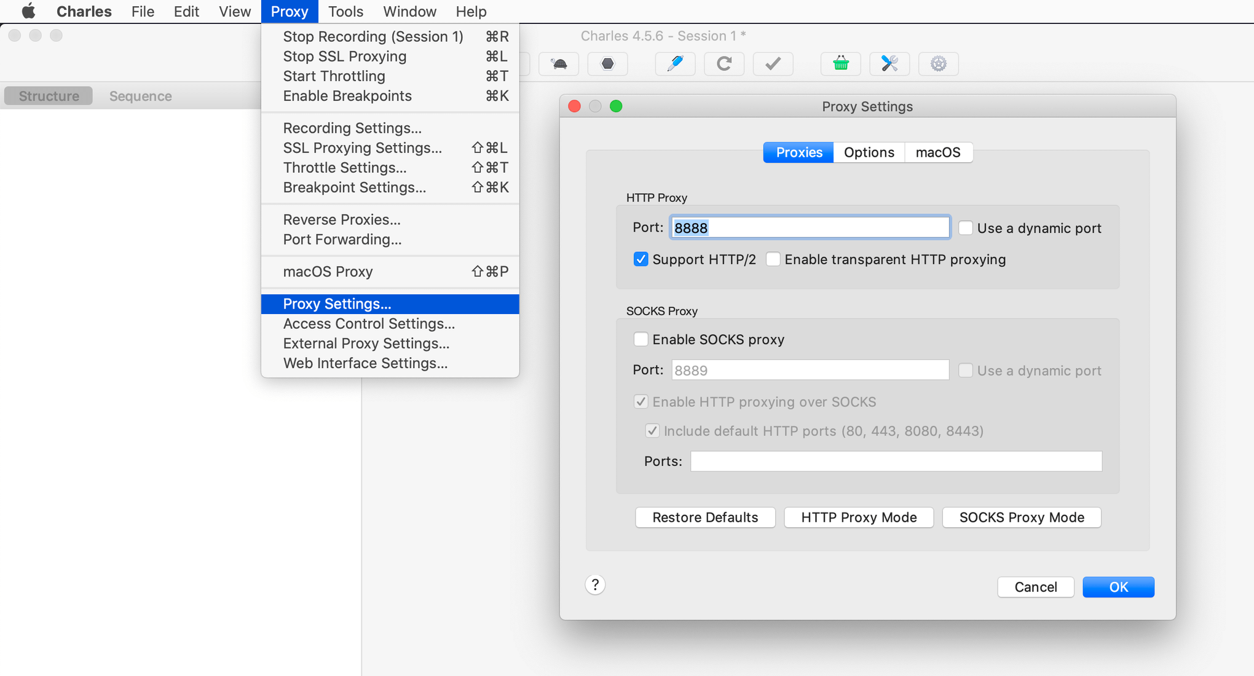Image resolution: width=1254 pixels, height=676 pixels.
Task: Open Breakpoint Settings... menu item
Action: 390,187
